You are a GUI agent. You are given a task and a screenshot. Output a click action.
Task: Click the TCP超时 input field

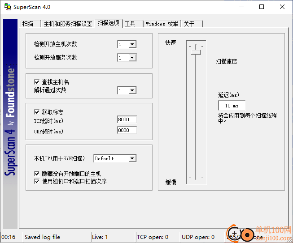coord(127,119)
